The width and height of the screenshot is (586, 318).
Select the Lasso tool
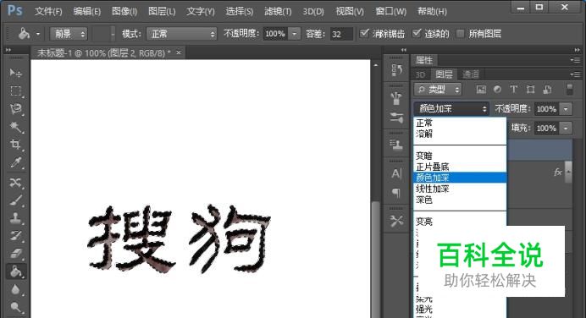15,108
